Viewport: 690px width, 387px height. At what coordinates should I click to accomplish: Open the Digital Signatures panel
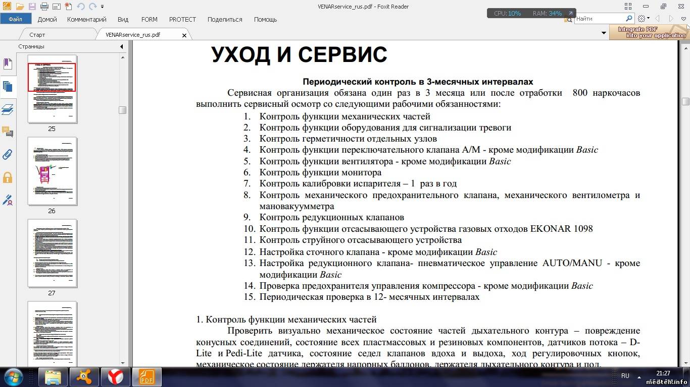8,200
